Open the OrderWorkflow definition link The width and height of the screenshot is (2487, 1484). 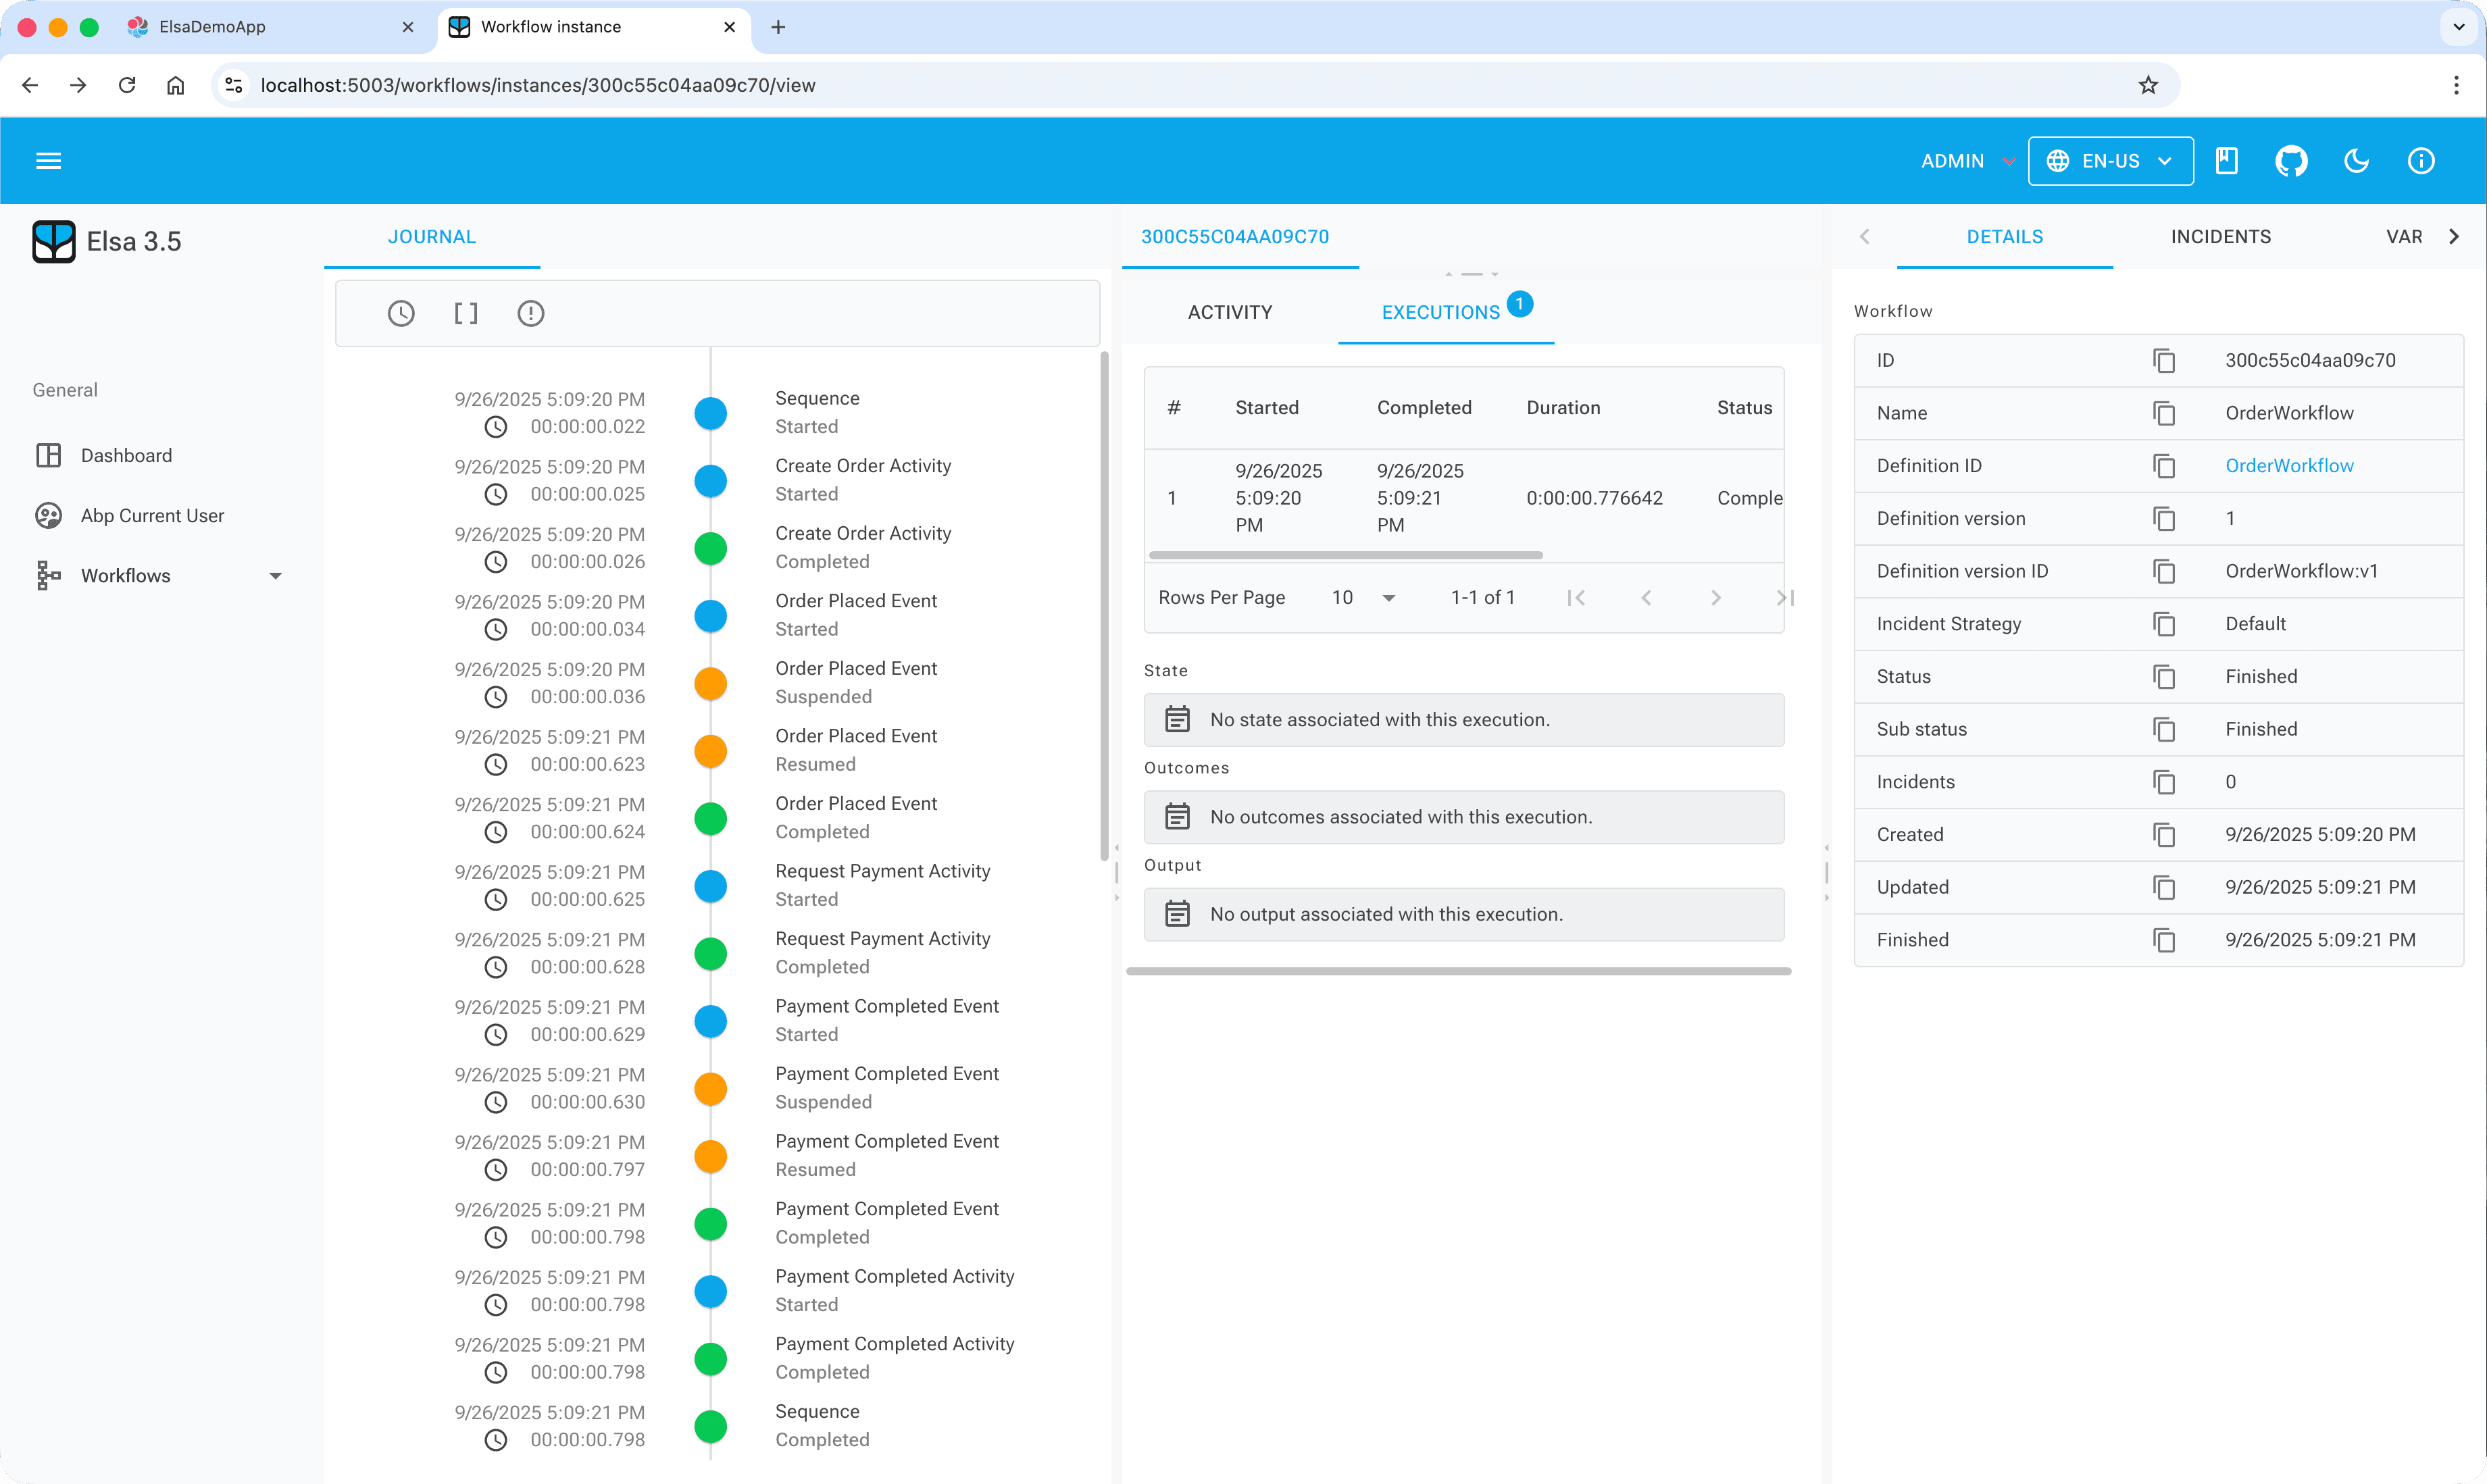[x=2289, y=465]
